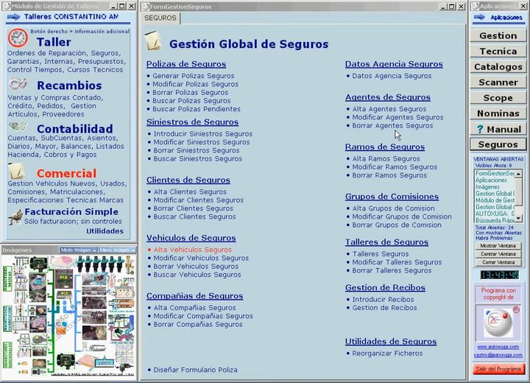The width and height of the screenshot is (530, 383).
Task: Open the Gestion application button
Action: pos(498,35)
